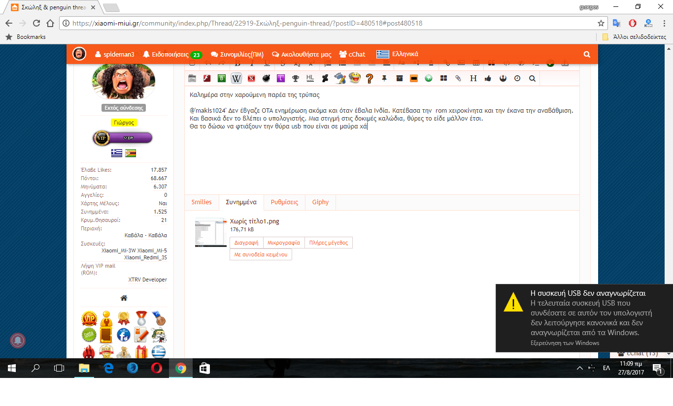673x406 pixels.
Task: Reload the page in Chrome
Action: click(x=36, y=23)
